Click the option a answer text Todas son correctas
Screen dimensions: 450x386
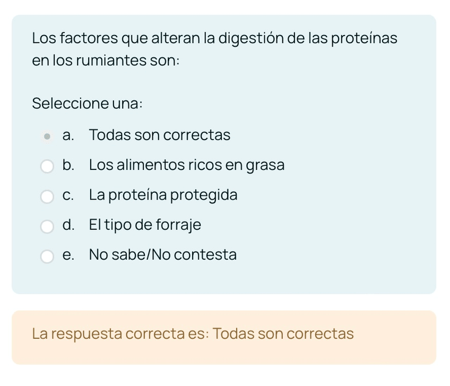pos(159,135)
